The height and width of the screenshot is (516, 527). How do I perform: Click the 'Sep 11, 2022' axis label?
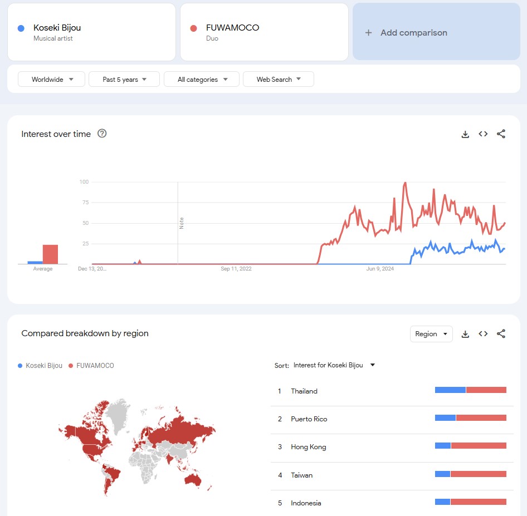pos(236,268)
